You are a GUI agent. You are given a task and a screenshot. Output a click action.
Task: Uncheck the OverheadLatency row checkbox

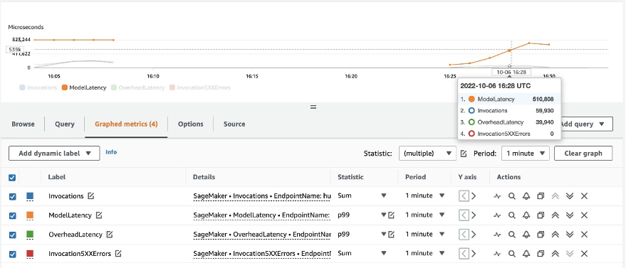pyautogui.click(x=12, y=235)
